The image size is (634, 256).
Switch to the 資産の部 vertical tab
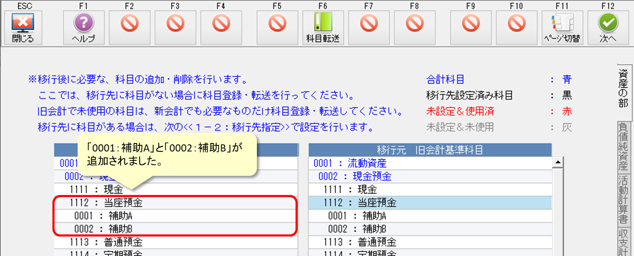(x=623, y=89)
